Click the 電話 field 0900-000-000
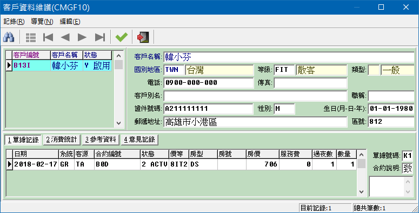This screenshot has width=419, height=213. click(x=209, y=83)
